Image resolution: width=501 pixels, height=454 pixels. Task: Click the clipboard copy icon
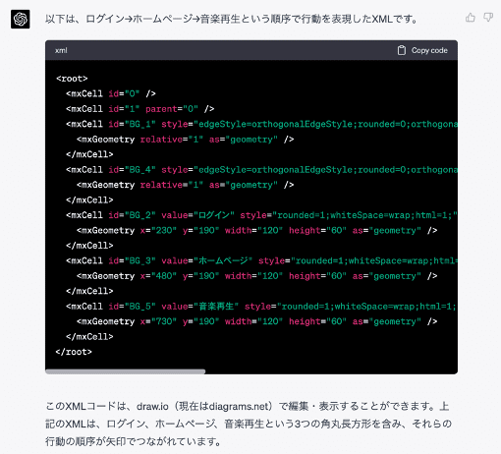(x=402, y=50)
